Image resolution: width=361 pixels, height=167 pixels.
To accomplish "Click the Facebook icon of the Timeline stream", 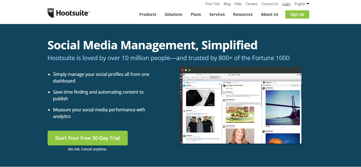I will [224, 83].
